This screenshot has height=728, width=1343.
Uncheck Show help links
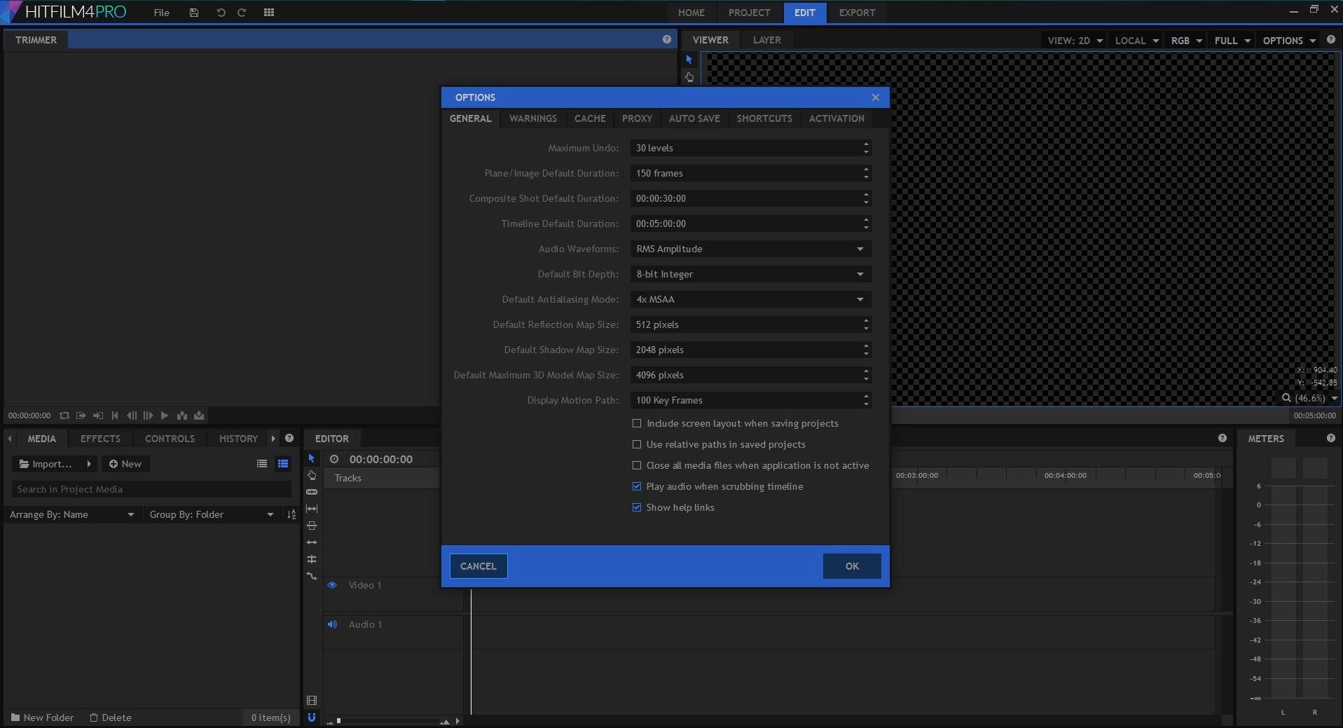pos(637,507)
